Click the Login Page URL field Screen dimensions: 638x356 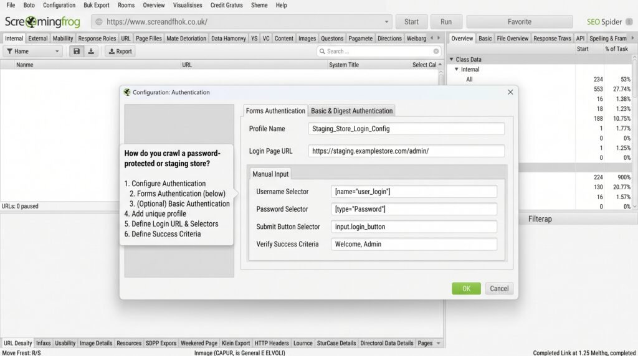[x=406, y=151]
